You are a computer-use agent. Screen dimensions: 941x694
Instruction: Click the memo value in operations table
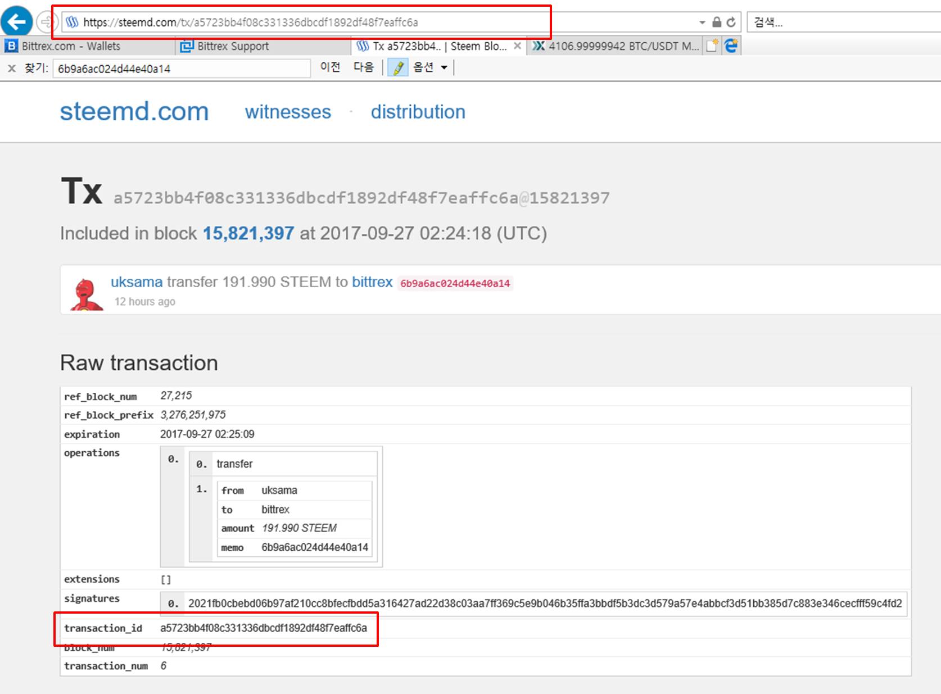[x=315, y=547]
